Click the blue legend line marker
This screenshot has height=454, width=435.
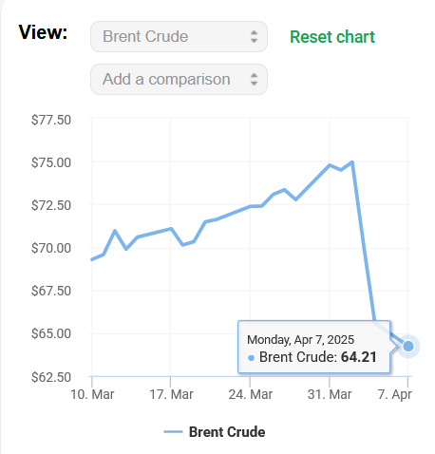click(x=173, y=432)
